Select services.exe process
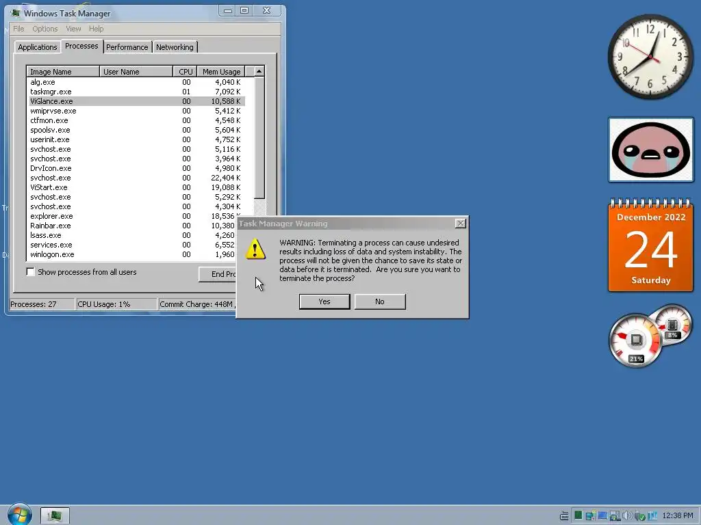The width and height of the screenshot is (701, 525). pos(133,245)
